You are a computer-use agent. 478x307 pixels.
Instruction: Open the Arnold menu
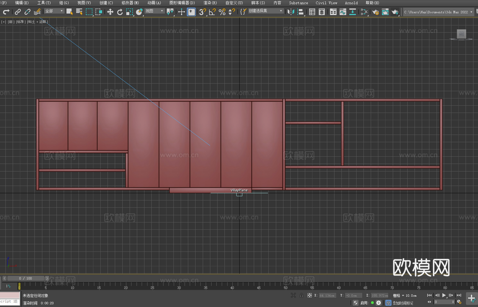coord(351,3)
